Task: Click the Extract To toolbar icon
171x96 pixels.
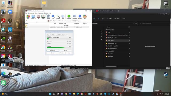Action: [33, 17]
